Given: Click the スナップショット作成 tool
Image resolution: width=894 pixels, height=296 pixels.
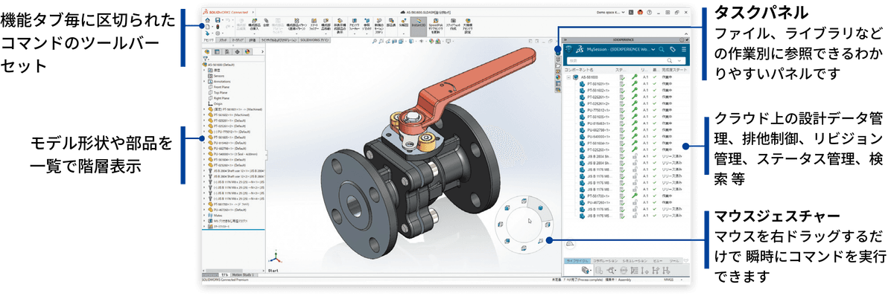Looking at the screenshot, I should [x=453, y=24].
